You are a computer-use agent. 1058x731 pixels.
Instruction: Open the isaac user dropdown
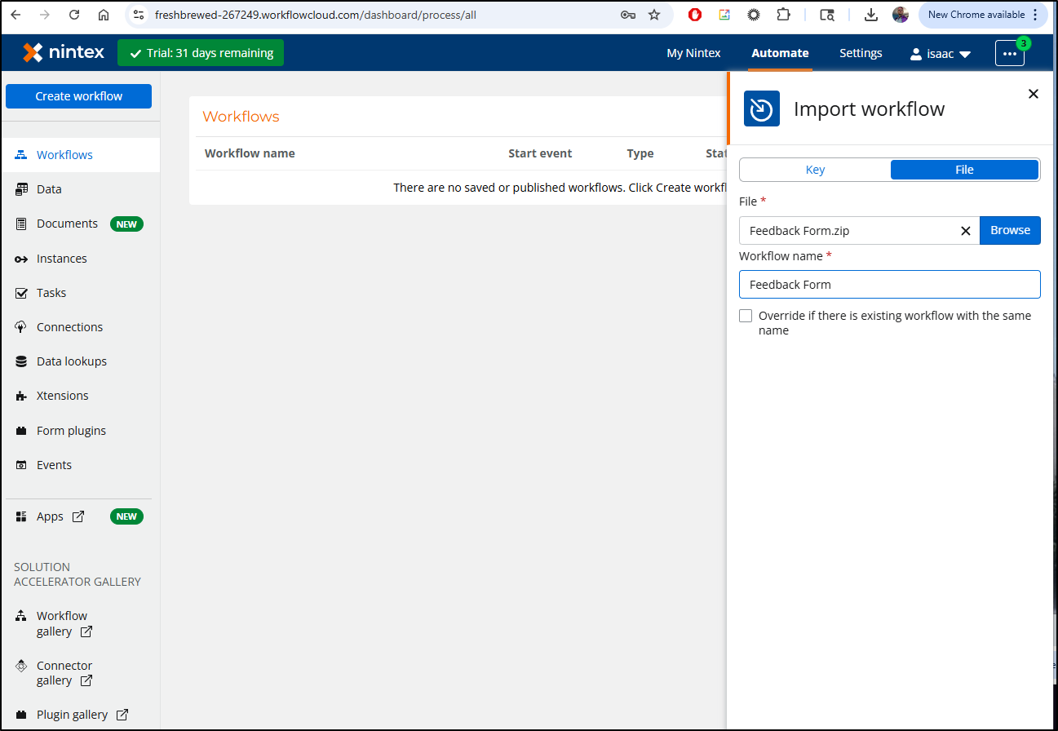pyautogui.click(x=941, y=54)
